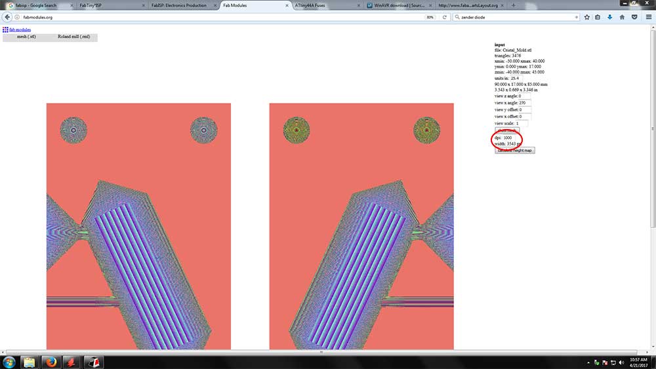The width and height of the screenshot is (656, 369).
Task: Click the show mesh button
Action: [x=507, y=130]
